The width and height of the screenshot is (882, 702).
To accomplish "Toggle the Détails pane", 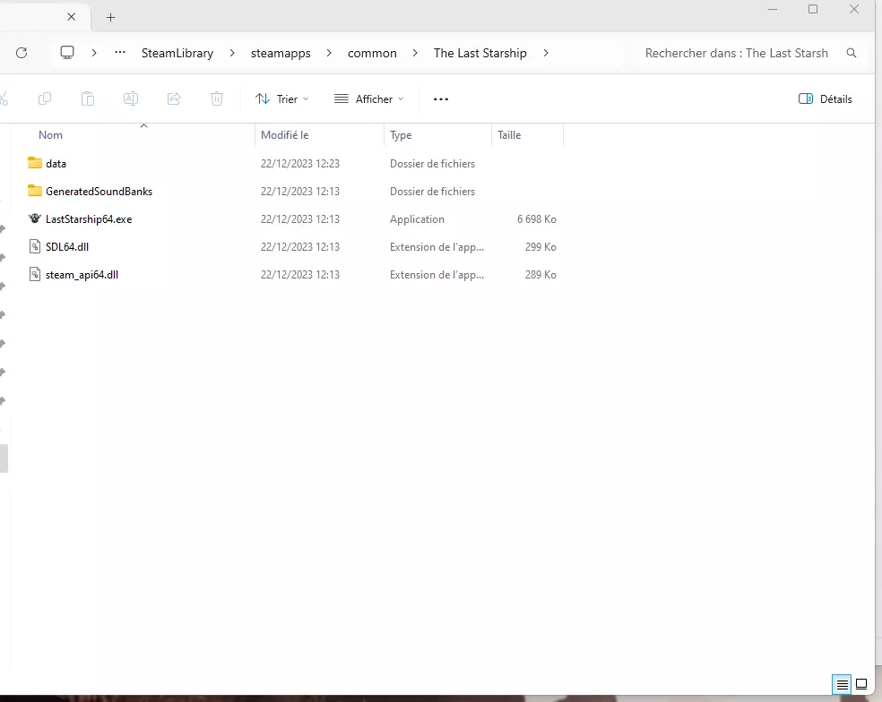I will tap(825, 98).
